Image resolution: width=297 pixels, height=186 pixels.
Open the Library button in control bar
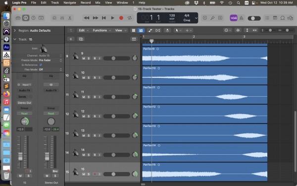(18, 18)
